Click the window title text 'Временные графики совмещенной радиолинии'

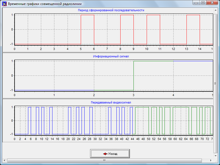(45, 4)
